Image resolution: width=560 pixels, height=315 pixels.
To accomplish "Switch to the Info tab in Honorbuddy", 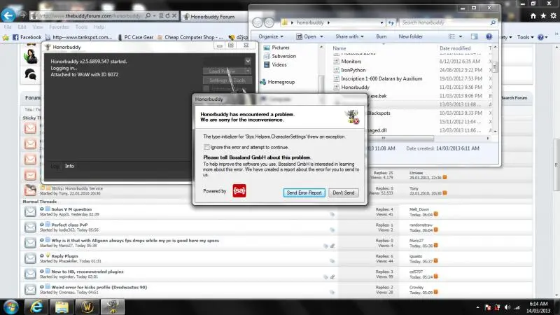I will coord(69,166).
